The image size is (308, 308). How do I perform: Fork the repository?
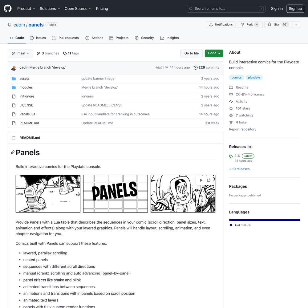[x=250, y=25]
